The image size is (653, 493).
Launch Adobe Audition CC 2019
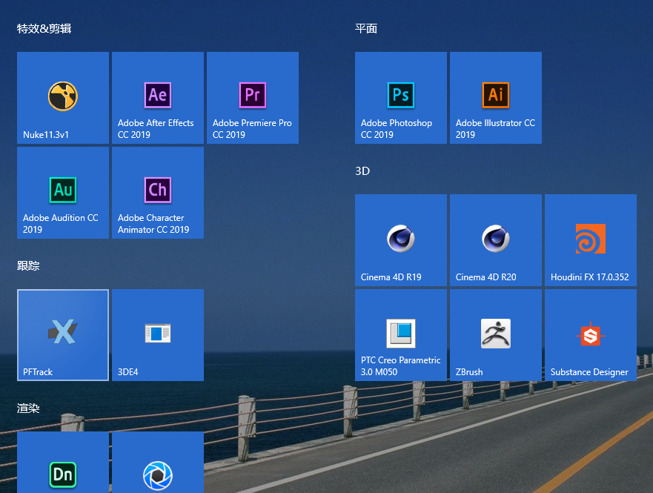63,193
